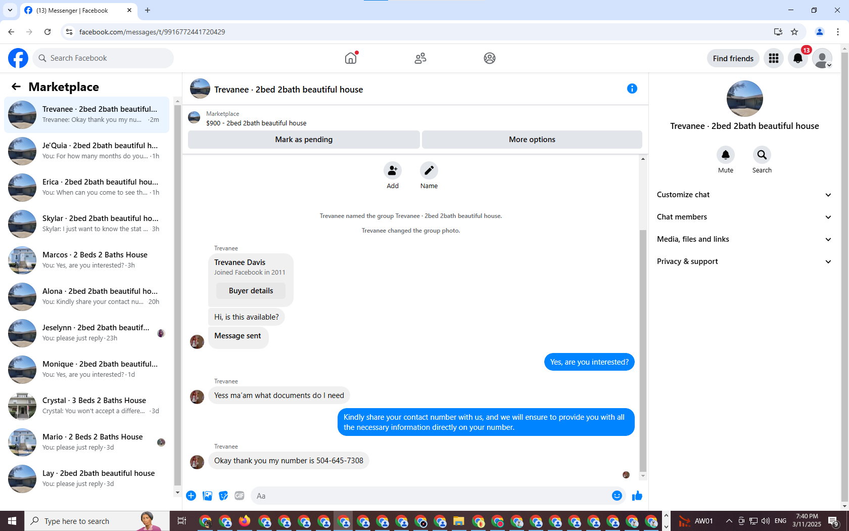Open Marcos 2 Beds 2 Baths House chat
Viewport: 849px width, 531px height.
point(87,260)
